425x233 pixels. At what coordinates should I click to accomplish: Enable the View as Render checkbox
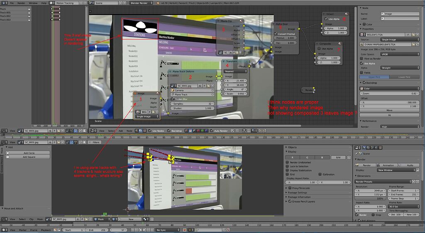(x=361, y=58)
